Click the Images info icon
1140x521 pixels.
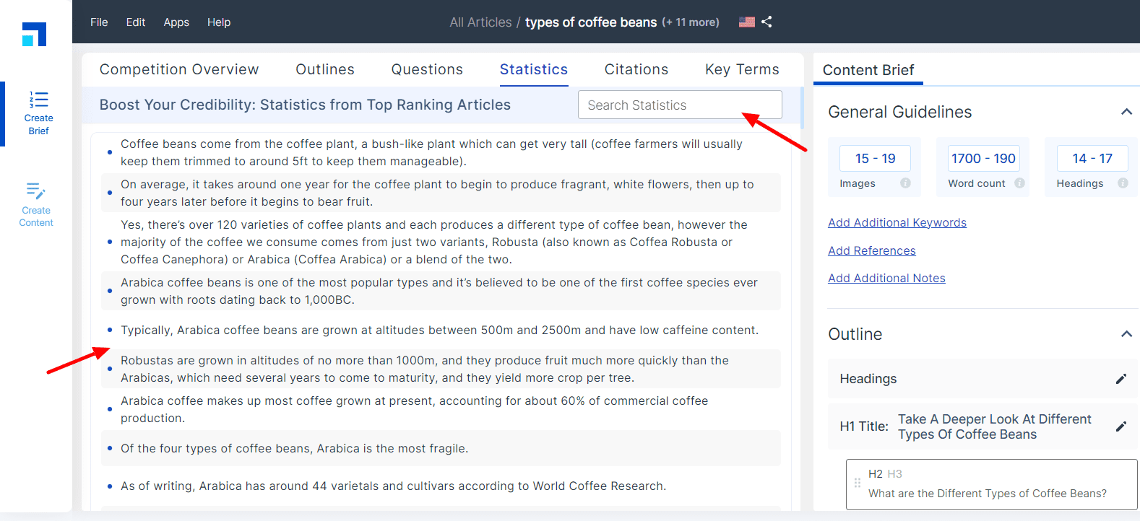tap(905, 183)
